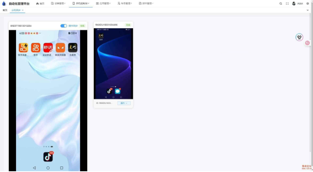The height and width of the screenshot is (172, 313).
Task: Expand the 脚本管理 menu in top navigation
Action: 146,3
